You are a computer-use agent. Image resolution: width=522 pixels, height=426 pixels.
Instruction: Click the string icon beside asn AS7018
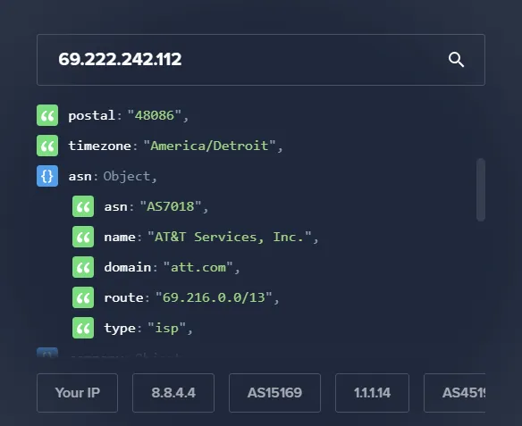83,206
